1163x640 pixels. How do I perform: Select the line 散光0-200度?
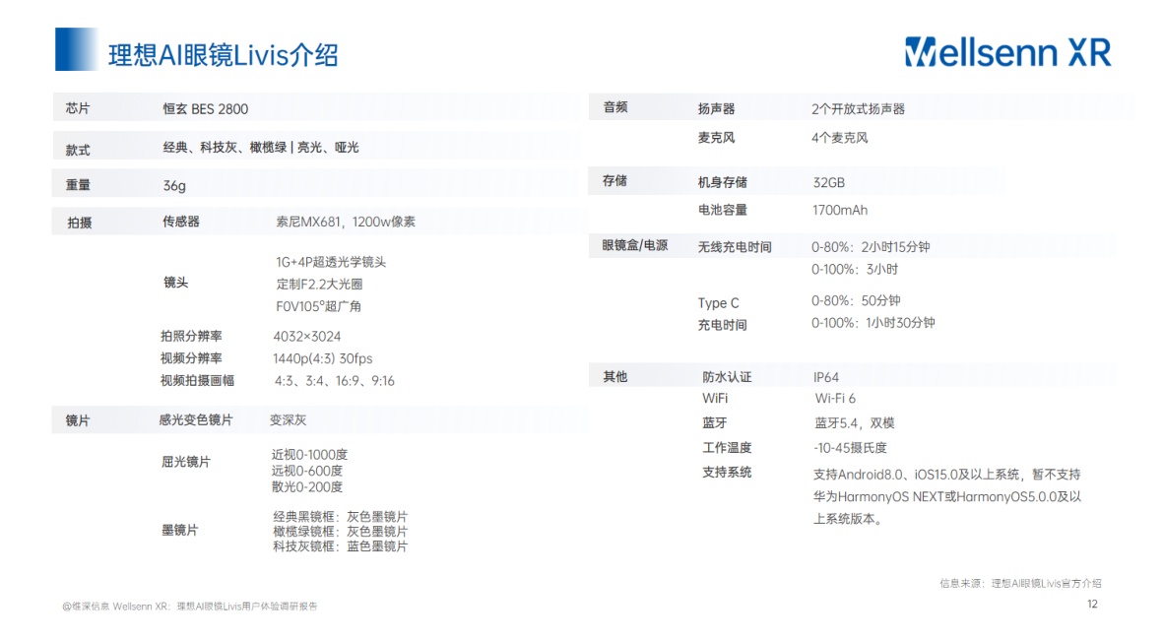(x=307, y=487)
